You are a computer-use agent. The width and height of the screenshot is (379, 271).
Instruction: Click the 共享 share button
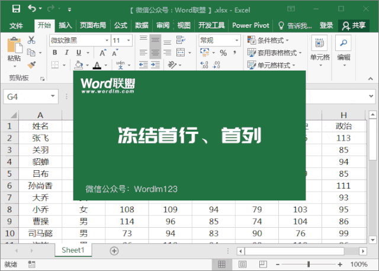pos(354,25)
